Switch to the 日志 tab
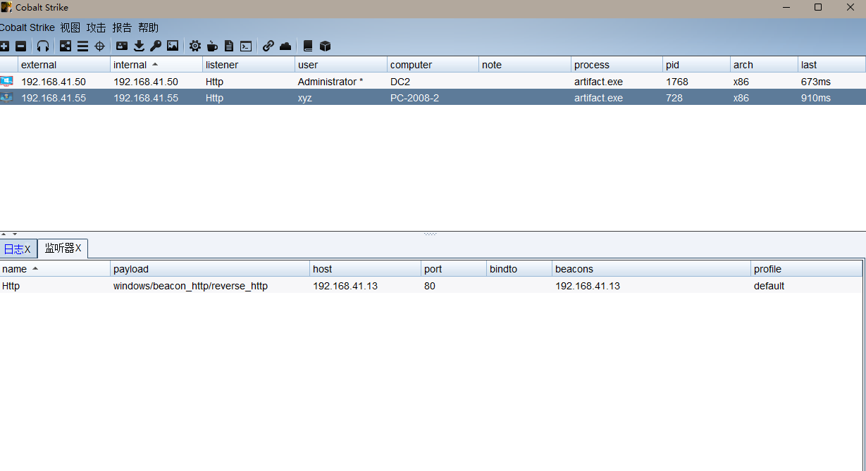This screenshot has width=866, height=471. 18,249
